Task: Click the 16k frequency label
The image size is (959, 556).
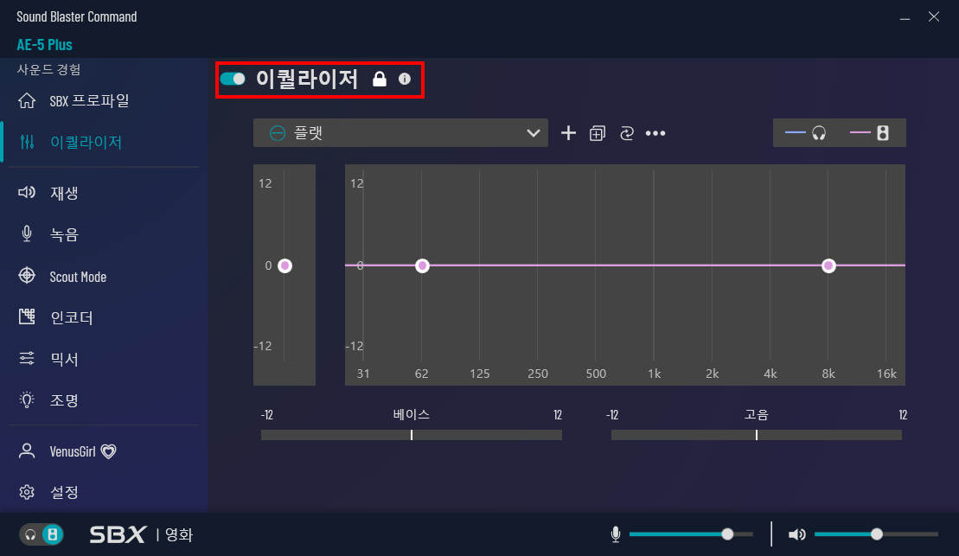Action: tap(886, 374)
